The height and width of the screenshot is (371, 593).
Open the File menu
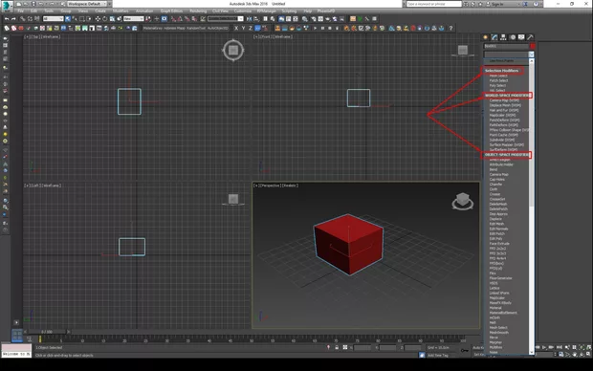pos(20,11)
